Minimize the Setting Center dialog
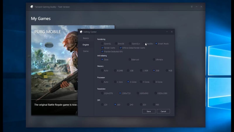Image resolution: width=234 pixels, height=132 pixels. point(167,32)
